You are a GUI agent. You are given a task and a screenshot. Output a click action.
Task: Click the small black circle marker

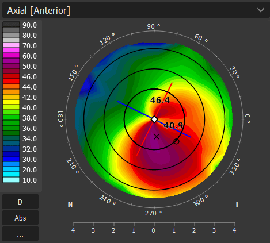click(x=176, y=141)
